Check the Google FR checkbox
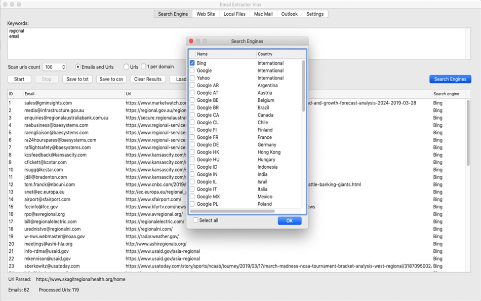The height and width of the screenshot is (301, 481). pyautogui.click(x=192, y=137)
